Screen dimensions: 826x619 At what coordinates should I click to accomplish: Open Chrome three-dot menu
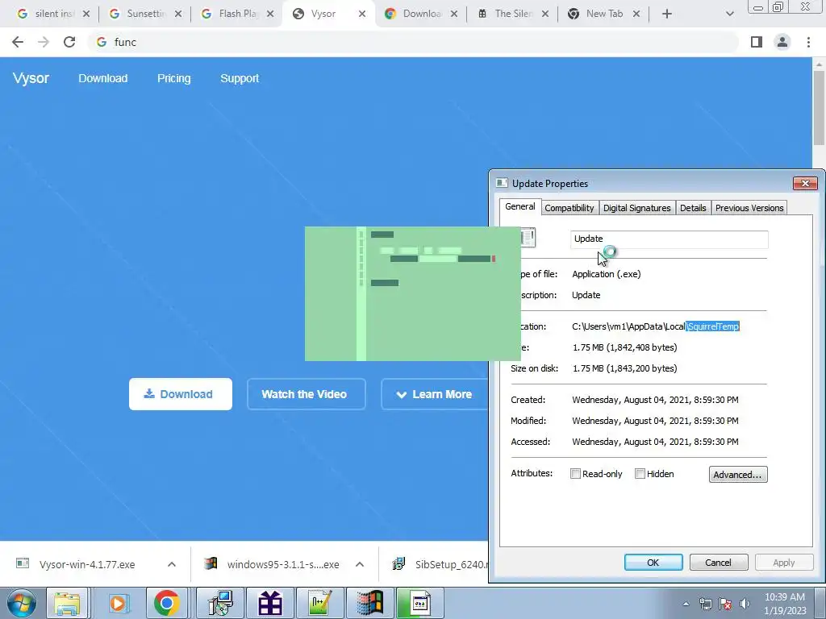pos(808,42)
